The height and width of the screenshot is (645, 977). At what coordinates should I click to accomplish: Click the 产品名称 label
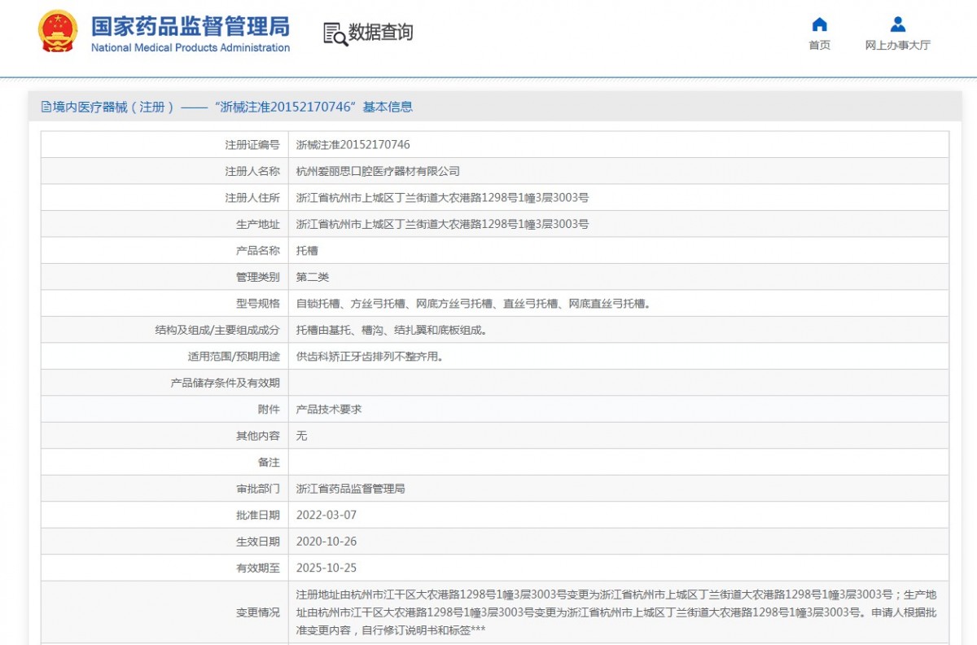tap(258, 251)
